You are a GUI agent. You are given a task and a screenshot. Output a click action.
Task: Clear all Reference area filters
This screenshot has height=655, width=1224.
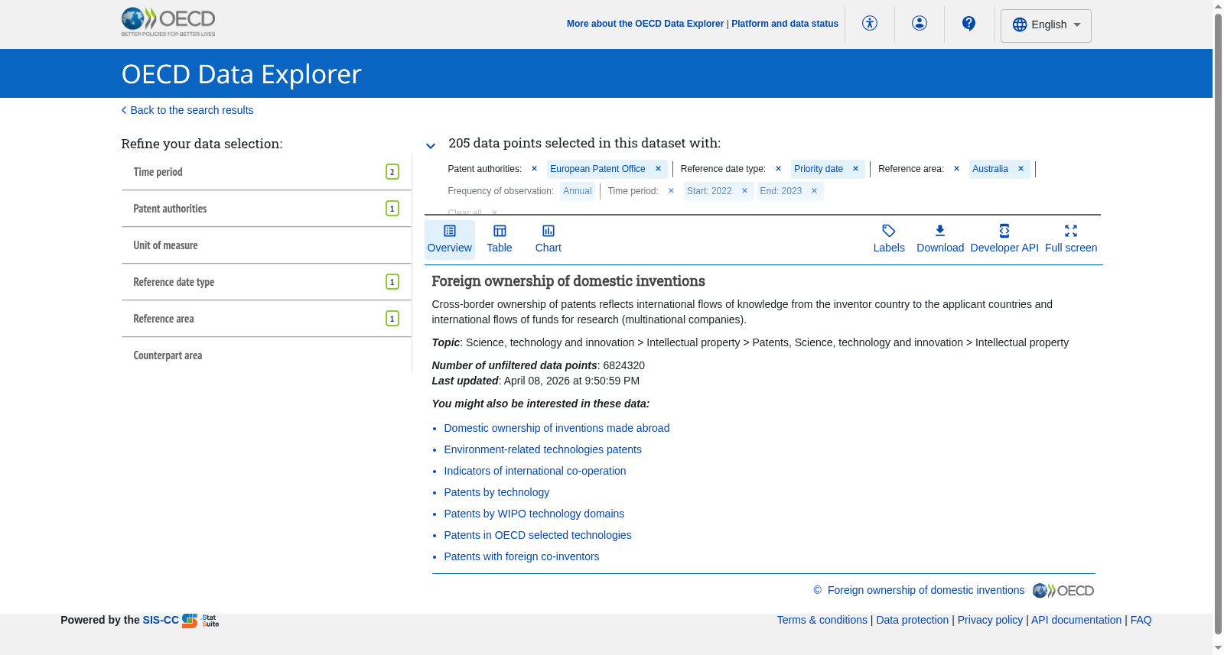pyautogui.click(x=956, y=169)
